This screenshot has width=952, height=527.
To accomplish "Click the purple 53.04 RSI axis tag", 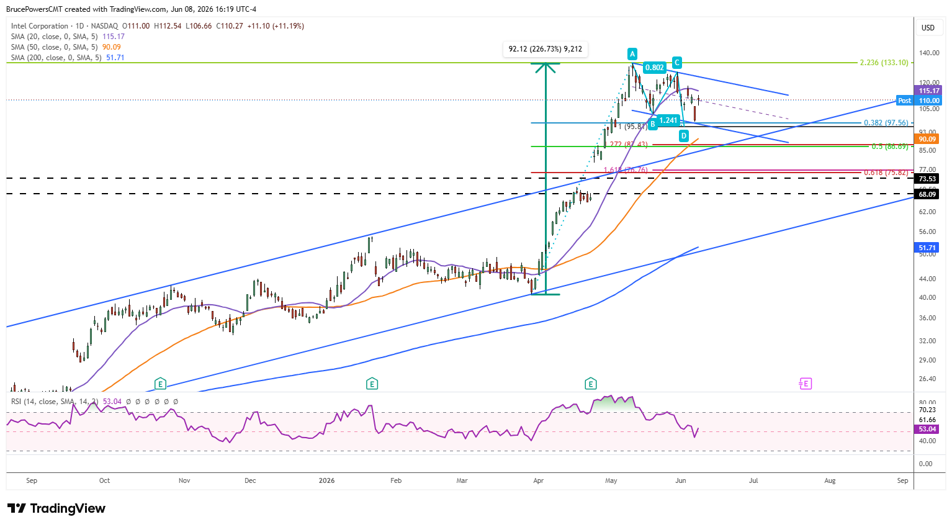I will (x=927, y=429).
